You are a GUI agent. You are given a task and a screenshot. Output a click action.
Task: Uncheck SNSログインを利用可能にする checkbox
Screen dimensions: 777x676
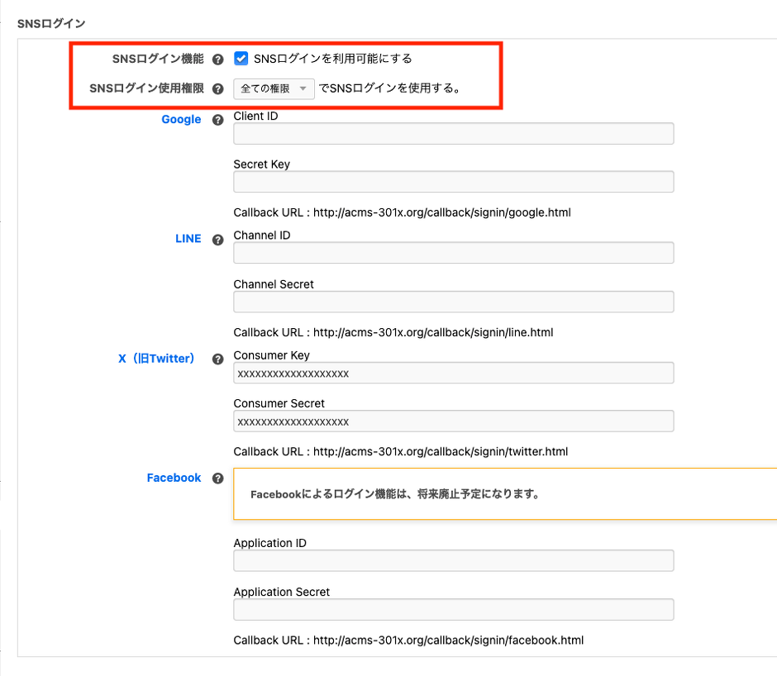click(241, 59)
